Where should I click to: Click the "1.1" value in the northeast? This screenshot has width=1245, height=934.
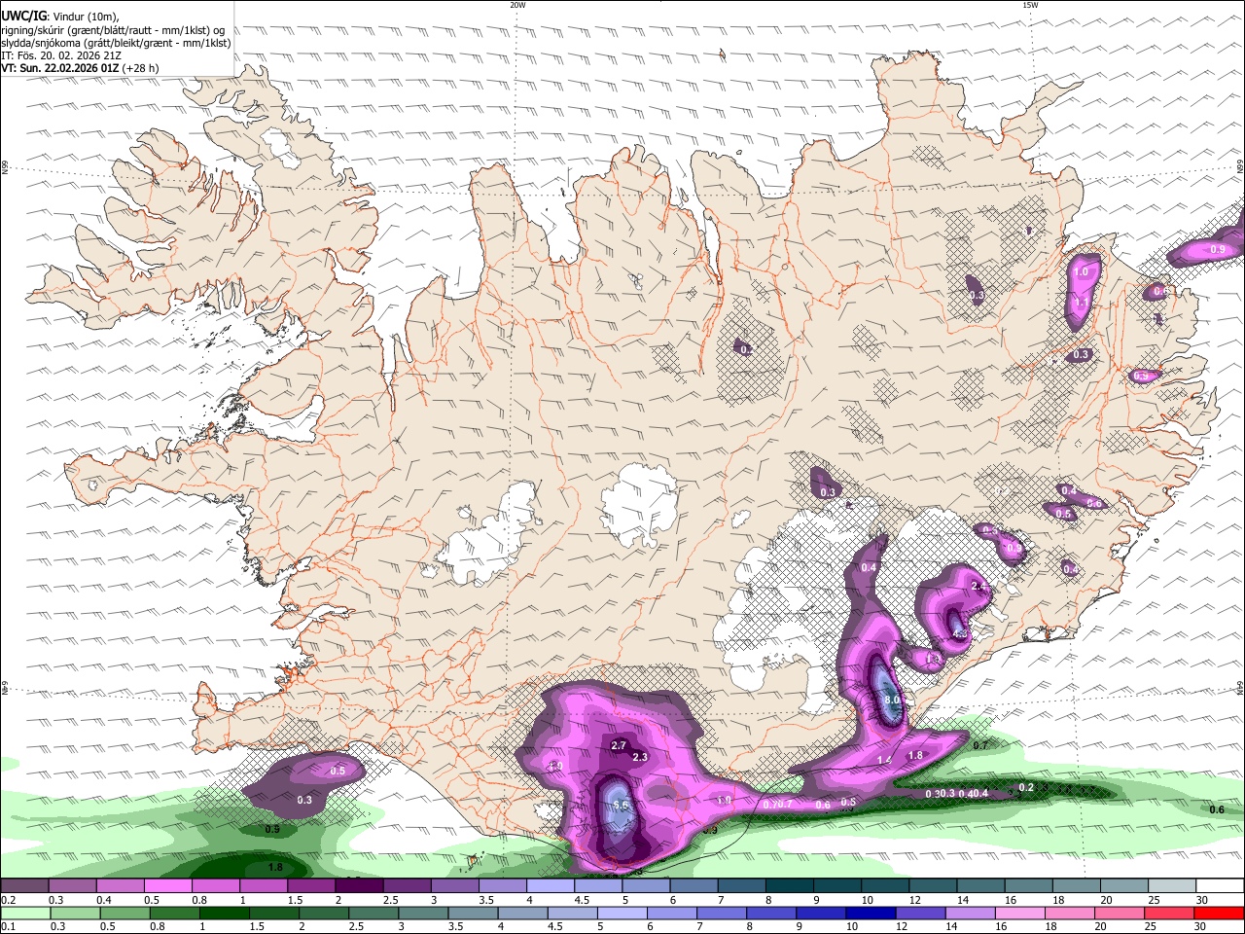(1081, 303)
